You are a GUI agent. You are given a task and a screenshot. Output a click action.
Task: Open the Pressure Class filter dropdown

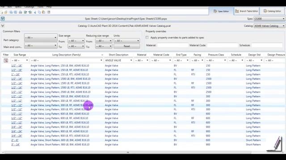pos(216,60)
